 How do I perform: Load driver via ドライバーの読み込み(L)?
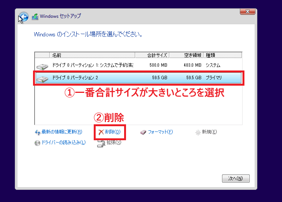pyautogui.click(x=64, y=142)
